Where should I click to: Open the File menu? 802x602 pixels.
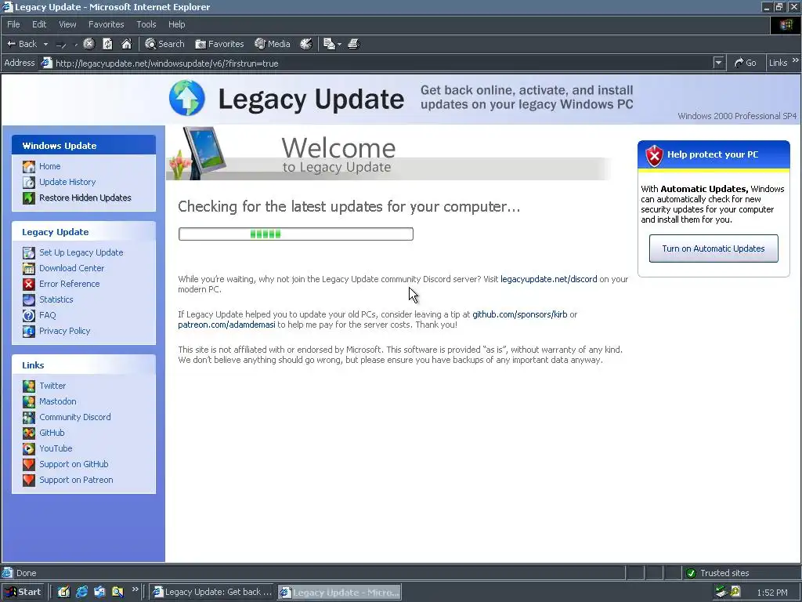click(13, 24)
